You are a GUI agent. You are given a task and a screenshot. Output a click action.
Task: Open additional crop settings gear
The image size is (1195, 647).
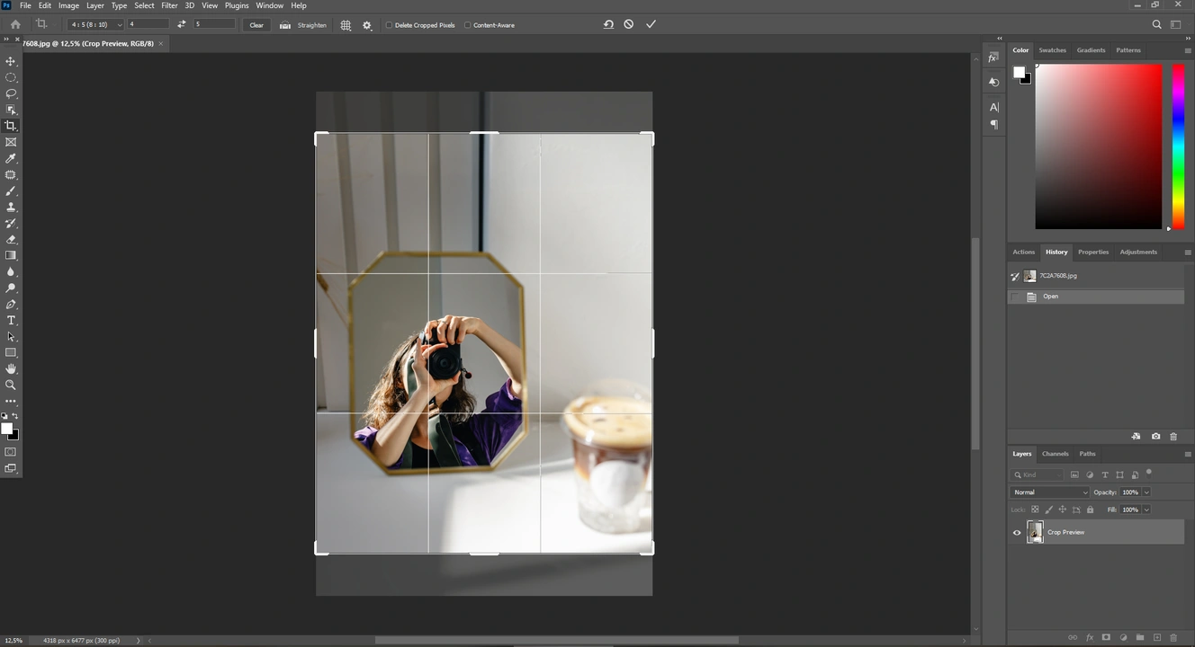coord(367,25)
